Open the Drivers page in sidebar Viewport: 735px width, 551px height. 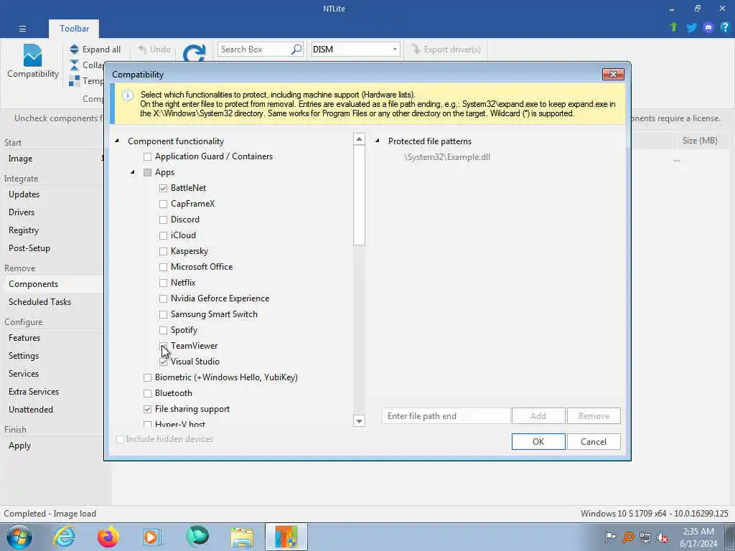(22, 212)
